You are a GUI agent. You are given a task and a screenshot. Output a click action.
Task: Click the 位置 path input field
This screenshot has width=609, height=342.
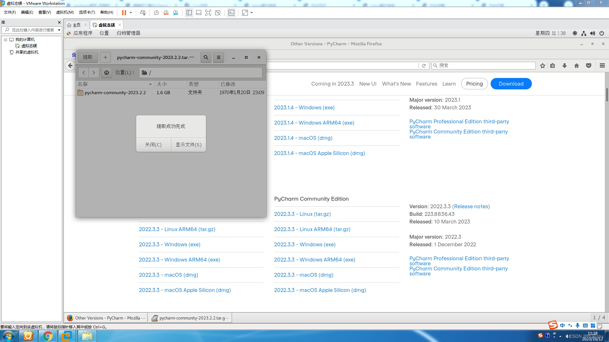201,73
